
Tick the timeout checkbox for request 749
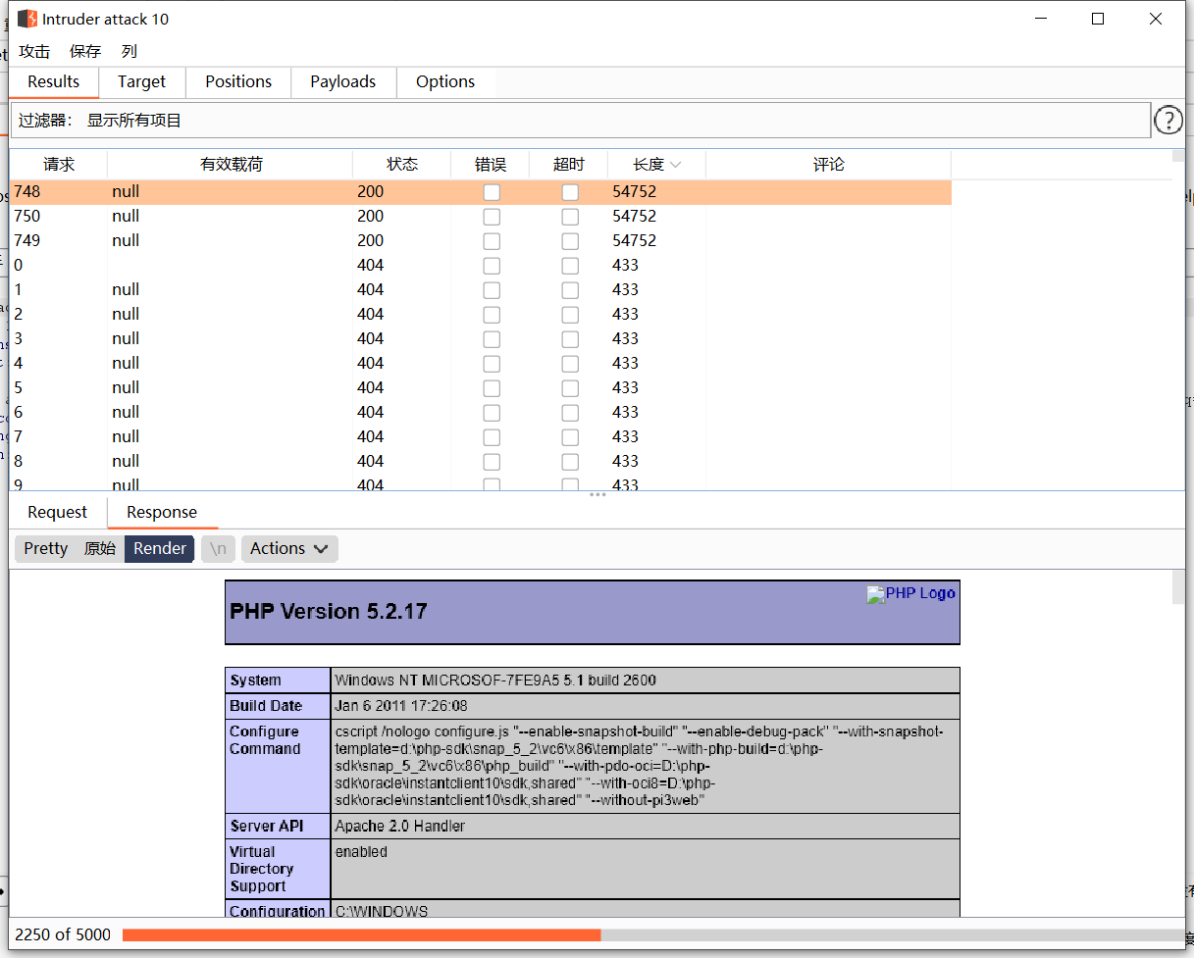coord(570,241)
